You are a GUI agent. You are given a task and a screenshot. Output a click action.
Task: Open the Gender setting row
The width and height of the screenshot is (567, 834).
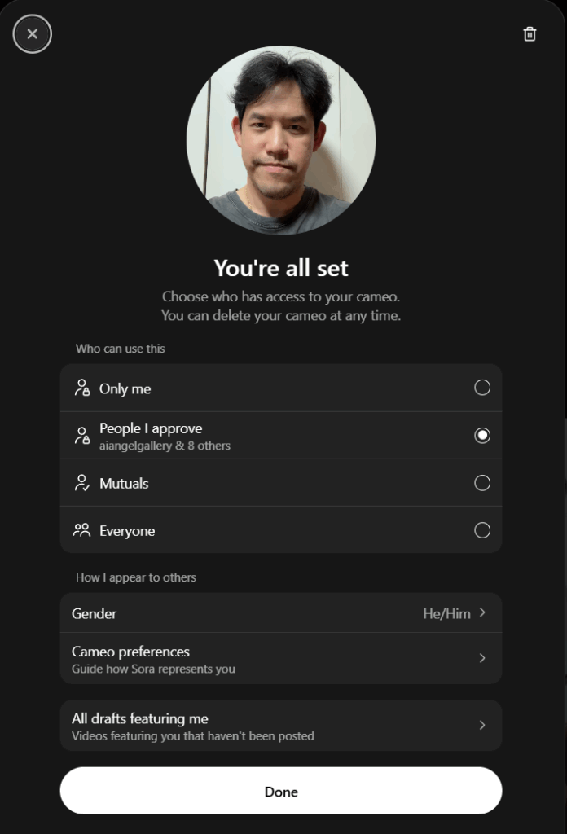coord(244,613)
